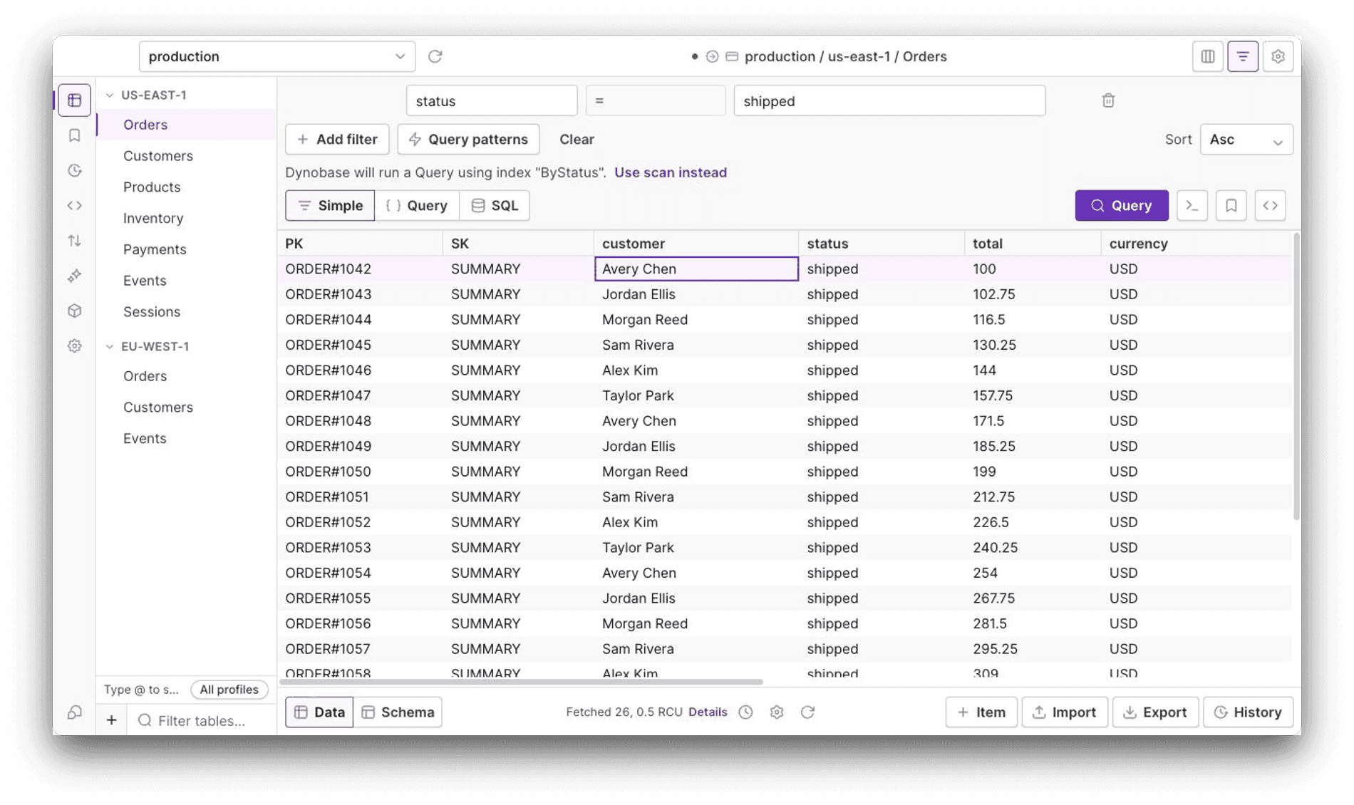Switch to the SQL mode tab
1354x805 pixels.
click(x=495, y=206)
